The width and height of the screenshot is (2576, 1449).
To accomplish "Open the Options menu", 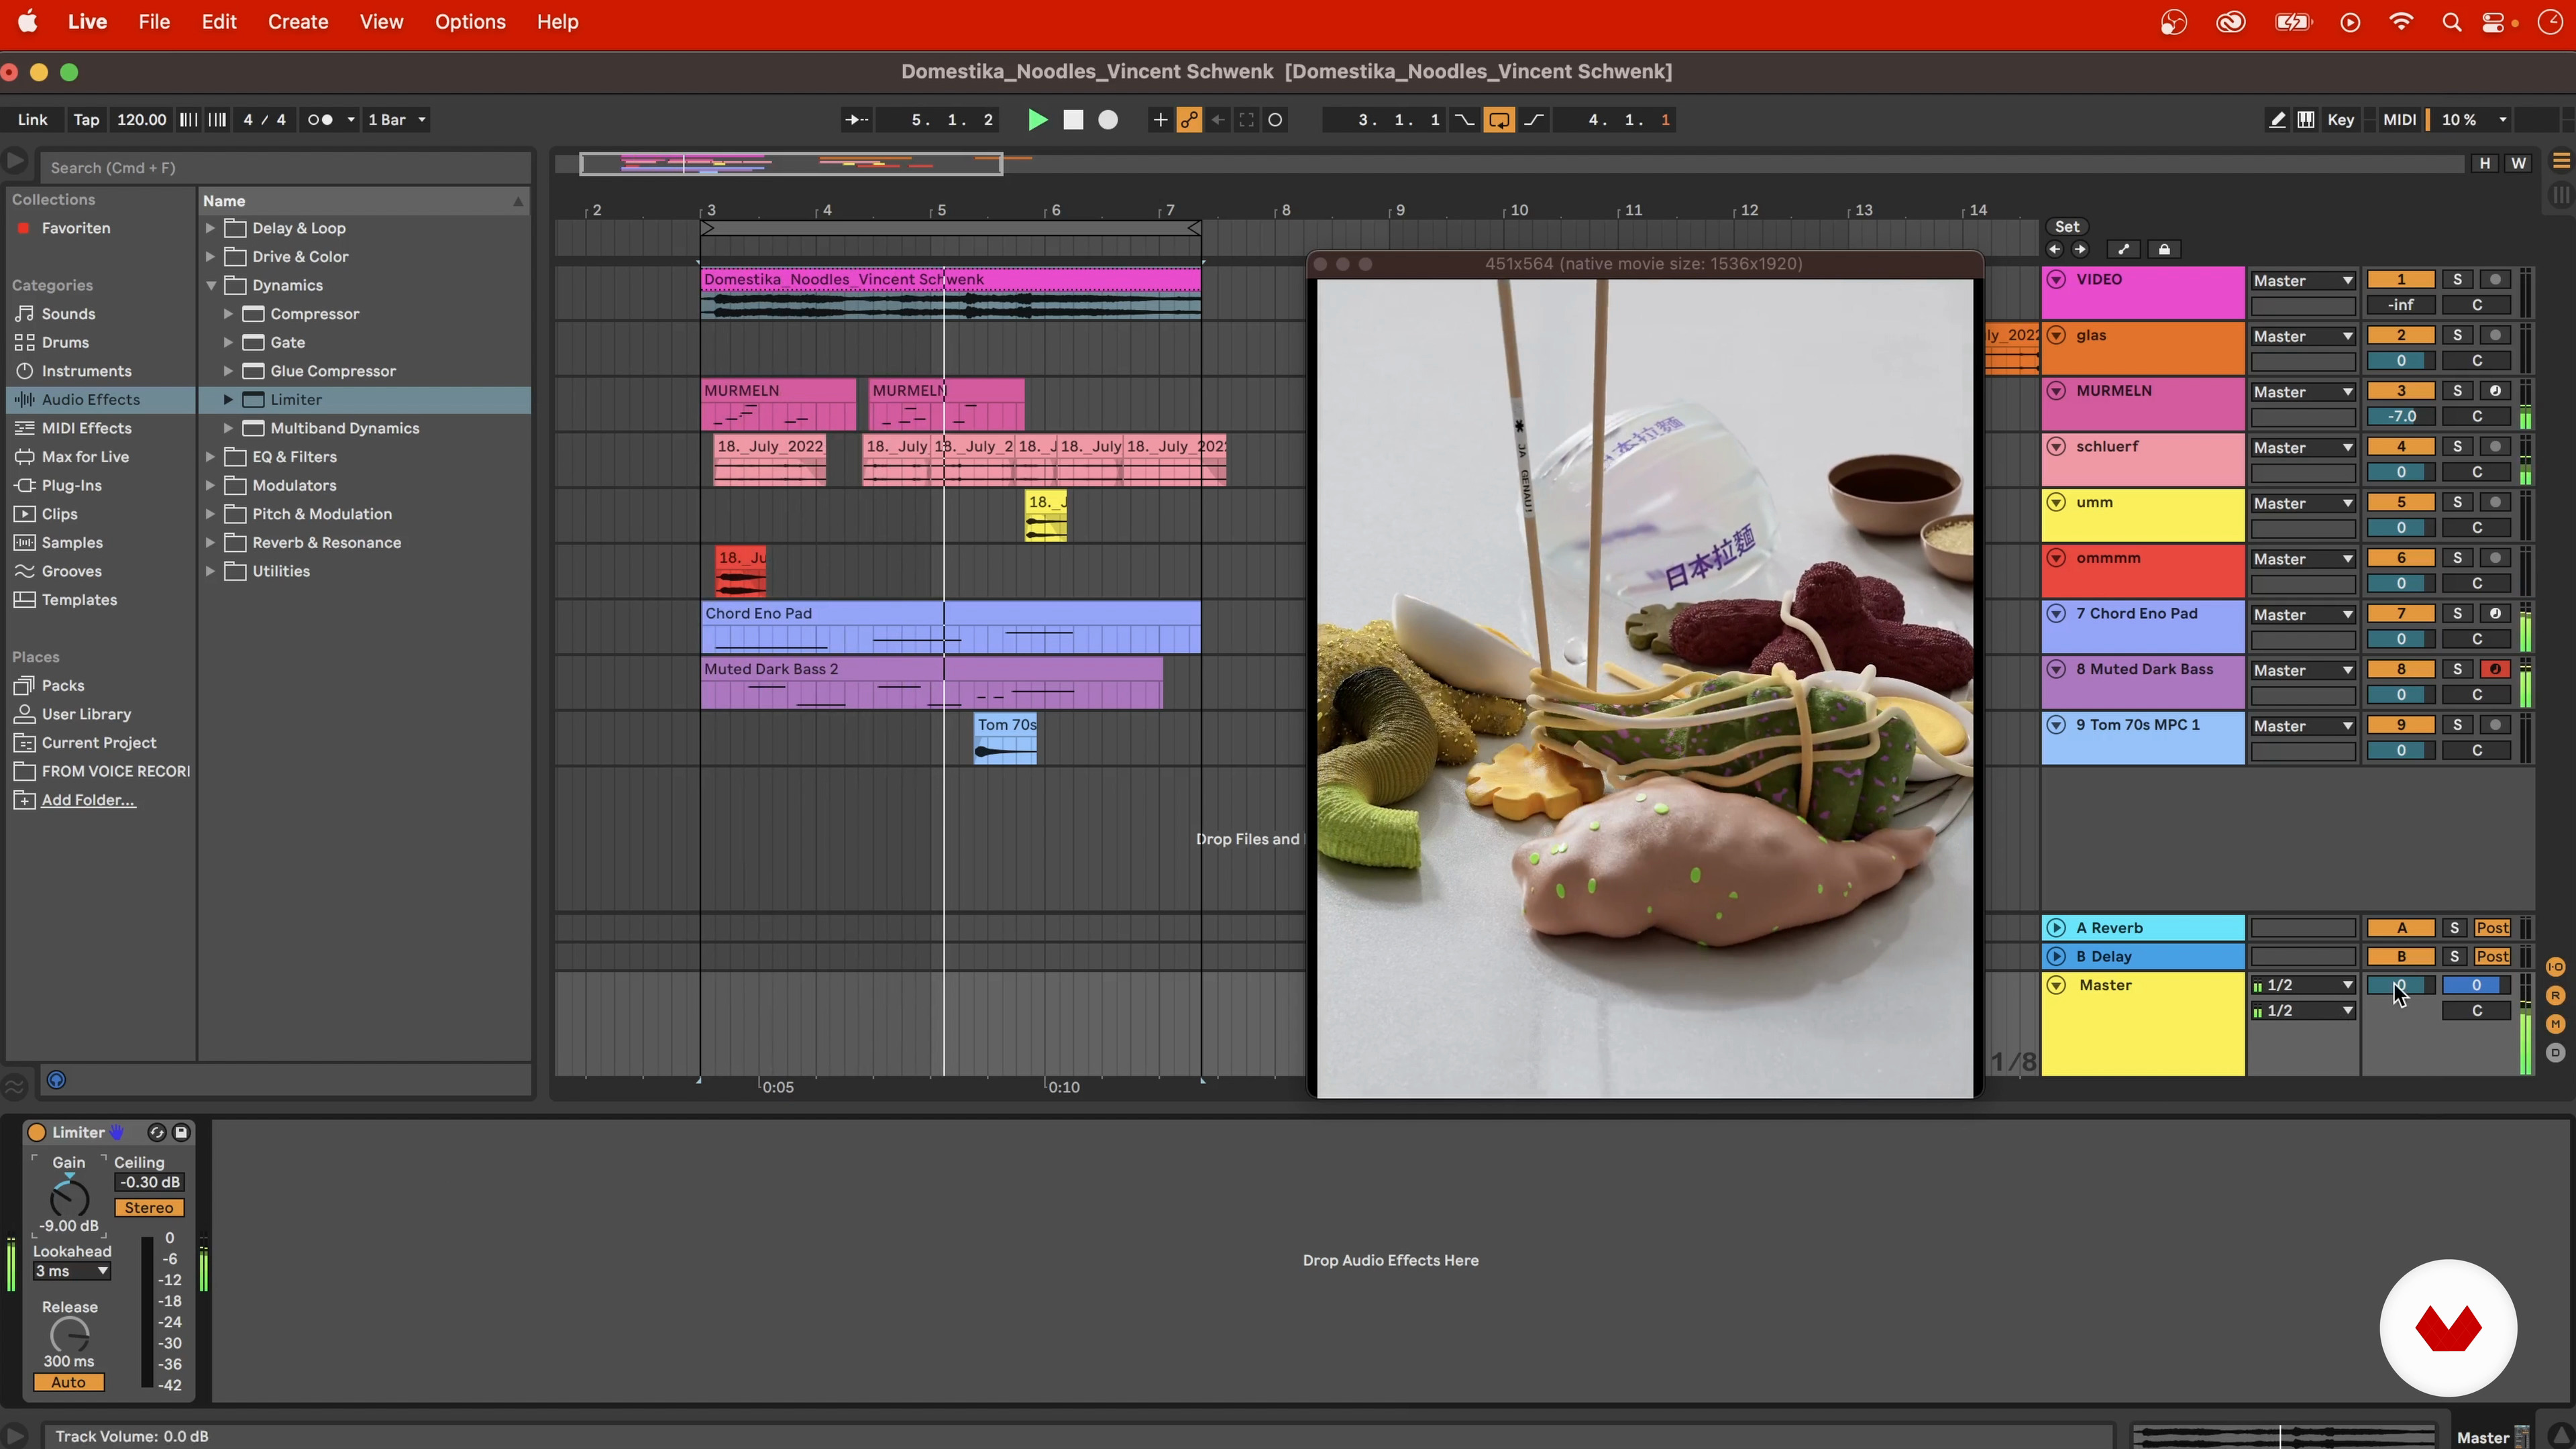I will click(x=470, y=22).
